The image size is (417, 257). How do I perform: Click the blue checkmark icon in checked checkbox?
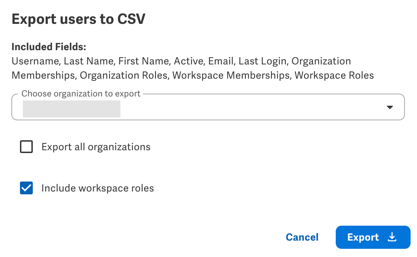[26, 188]
